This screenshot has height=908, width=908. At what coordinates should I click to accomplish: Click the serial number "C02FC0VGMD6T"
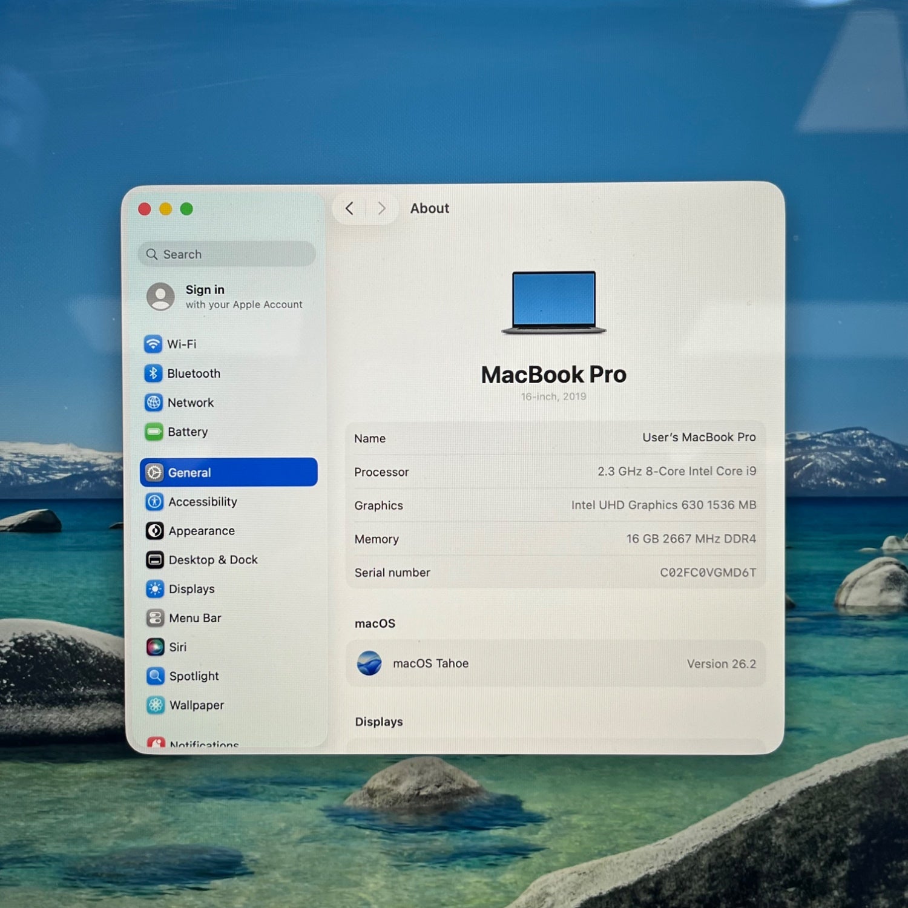708,573
